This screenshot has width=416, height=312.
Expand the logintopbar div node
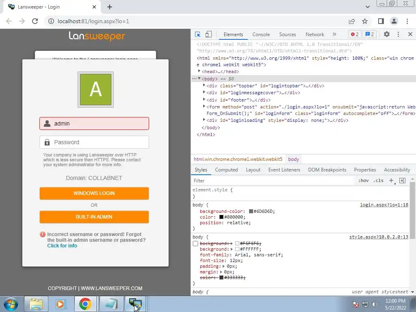pyautogui.click(x=204, y=85)
